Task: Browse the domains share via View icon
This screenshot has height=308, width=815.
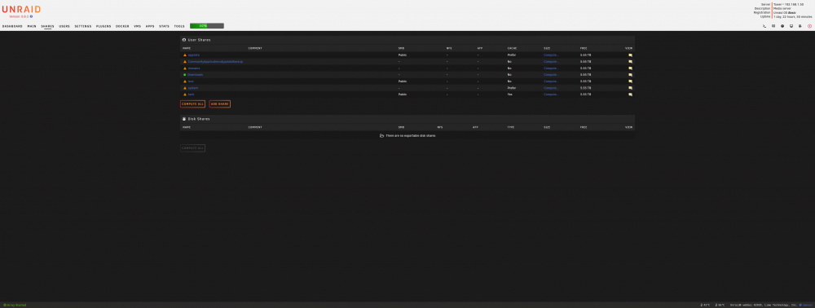Action: [631, 68]
